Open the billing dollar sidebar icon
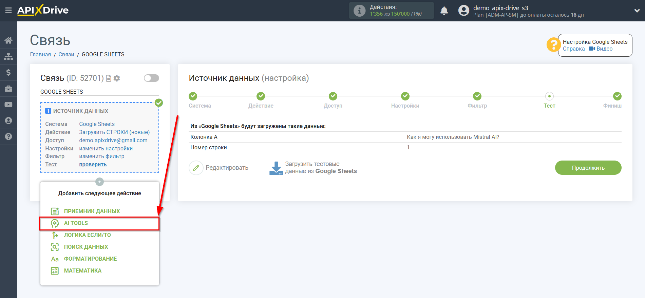Screen dimensions: 645x298 [x=8, y=72]
